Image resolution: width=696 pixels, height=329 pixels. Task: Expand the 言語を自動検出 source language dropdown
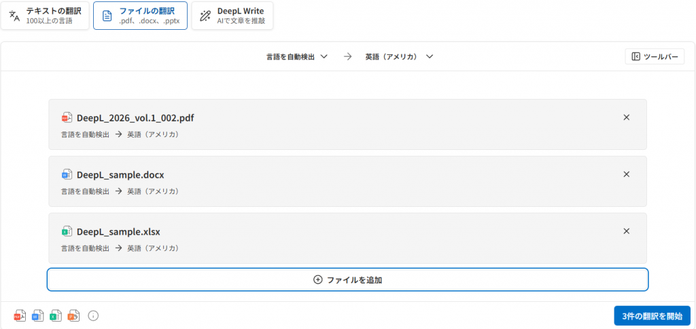[x=297, y=57]
